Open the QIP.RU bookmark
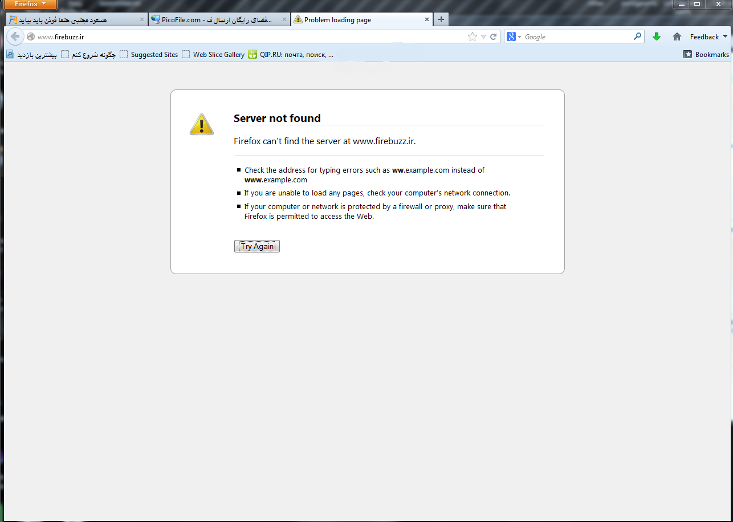The width and height of the screenshot is (733, 522). [x=291, y=55]
